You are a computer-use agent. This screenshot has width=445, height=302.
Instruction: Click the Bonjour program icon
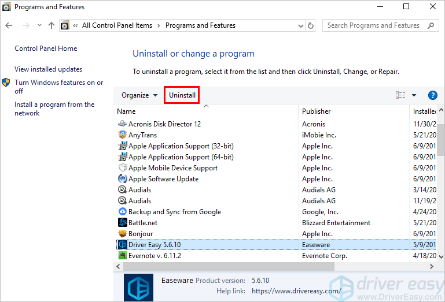pyautogui.click(x=122, y=234)
